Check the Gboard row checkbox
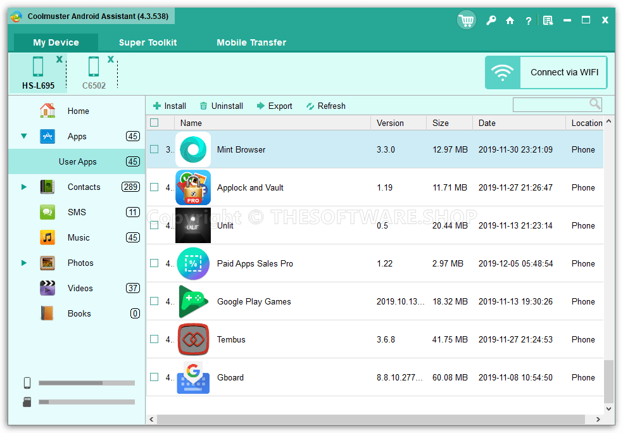The image size is (623, 433). coord(154,377)
